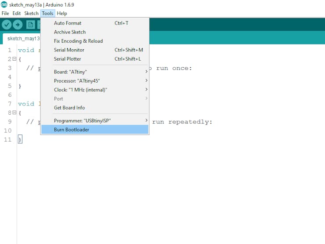Expand the Processor "ATtiny45" submenu
Image resolution: width=325 pixels, height=244 pixels.
[95, 81]
